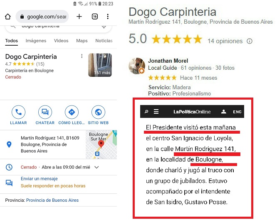277x220 pixels.
Task: Switch to the Imágenes tab
Action: pyautogui.click(x=36, y=41)
